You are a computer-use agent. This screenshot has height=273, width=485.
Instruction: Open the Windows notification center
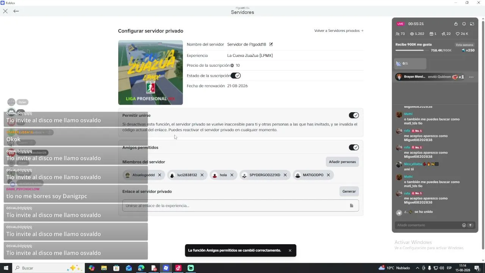(477, 268)
